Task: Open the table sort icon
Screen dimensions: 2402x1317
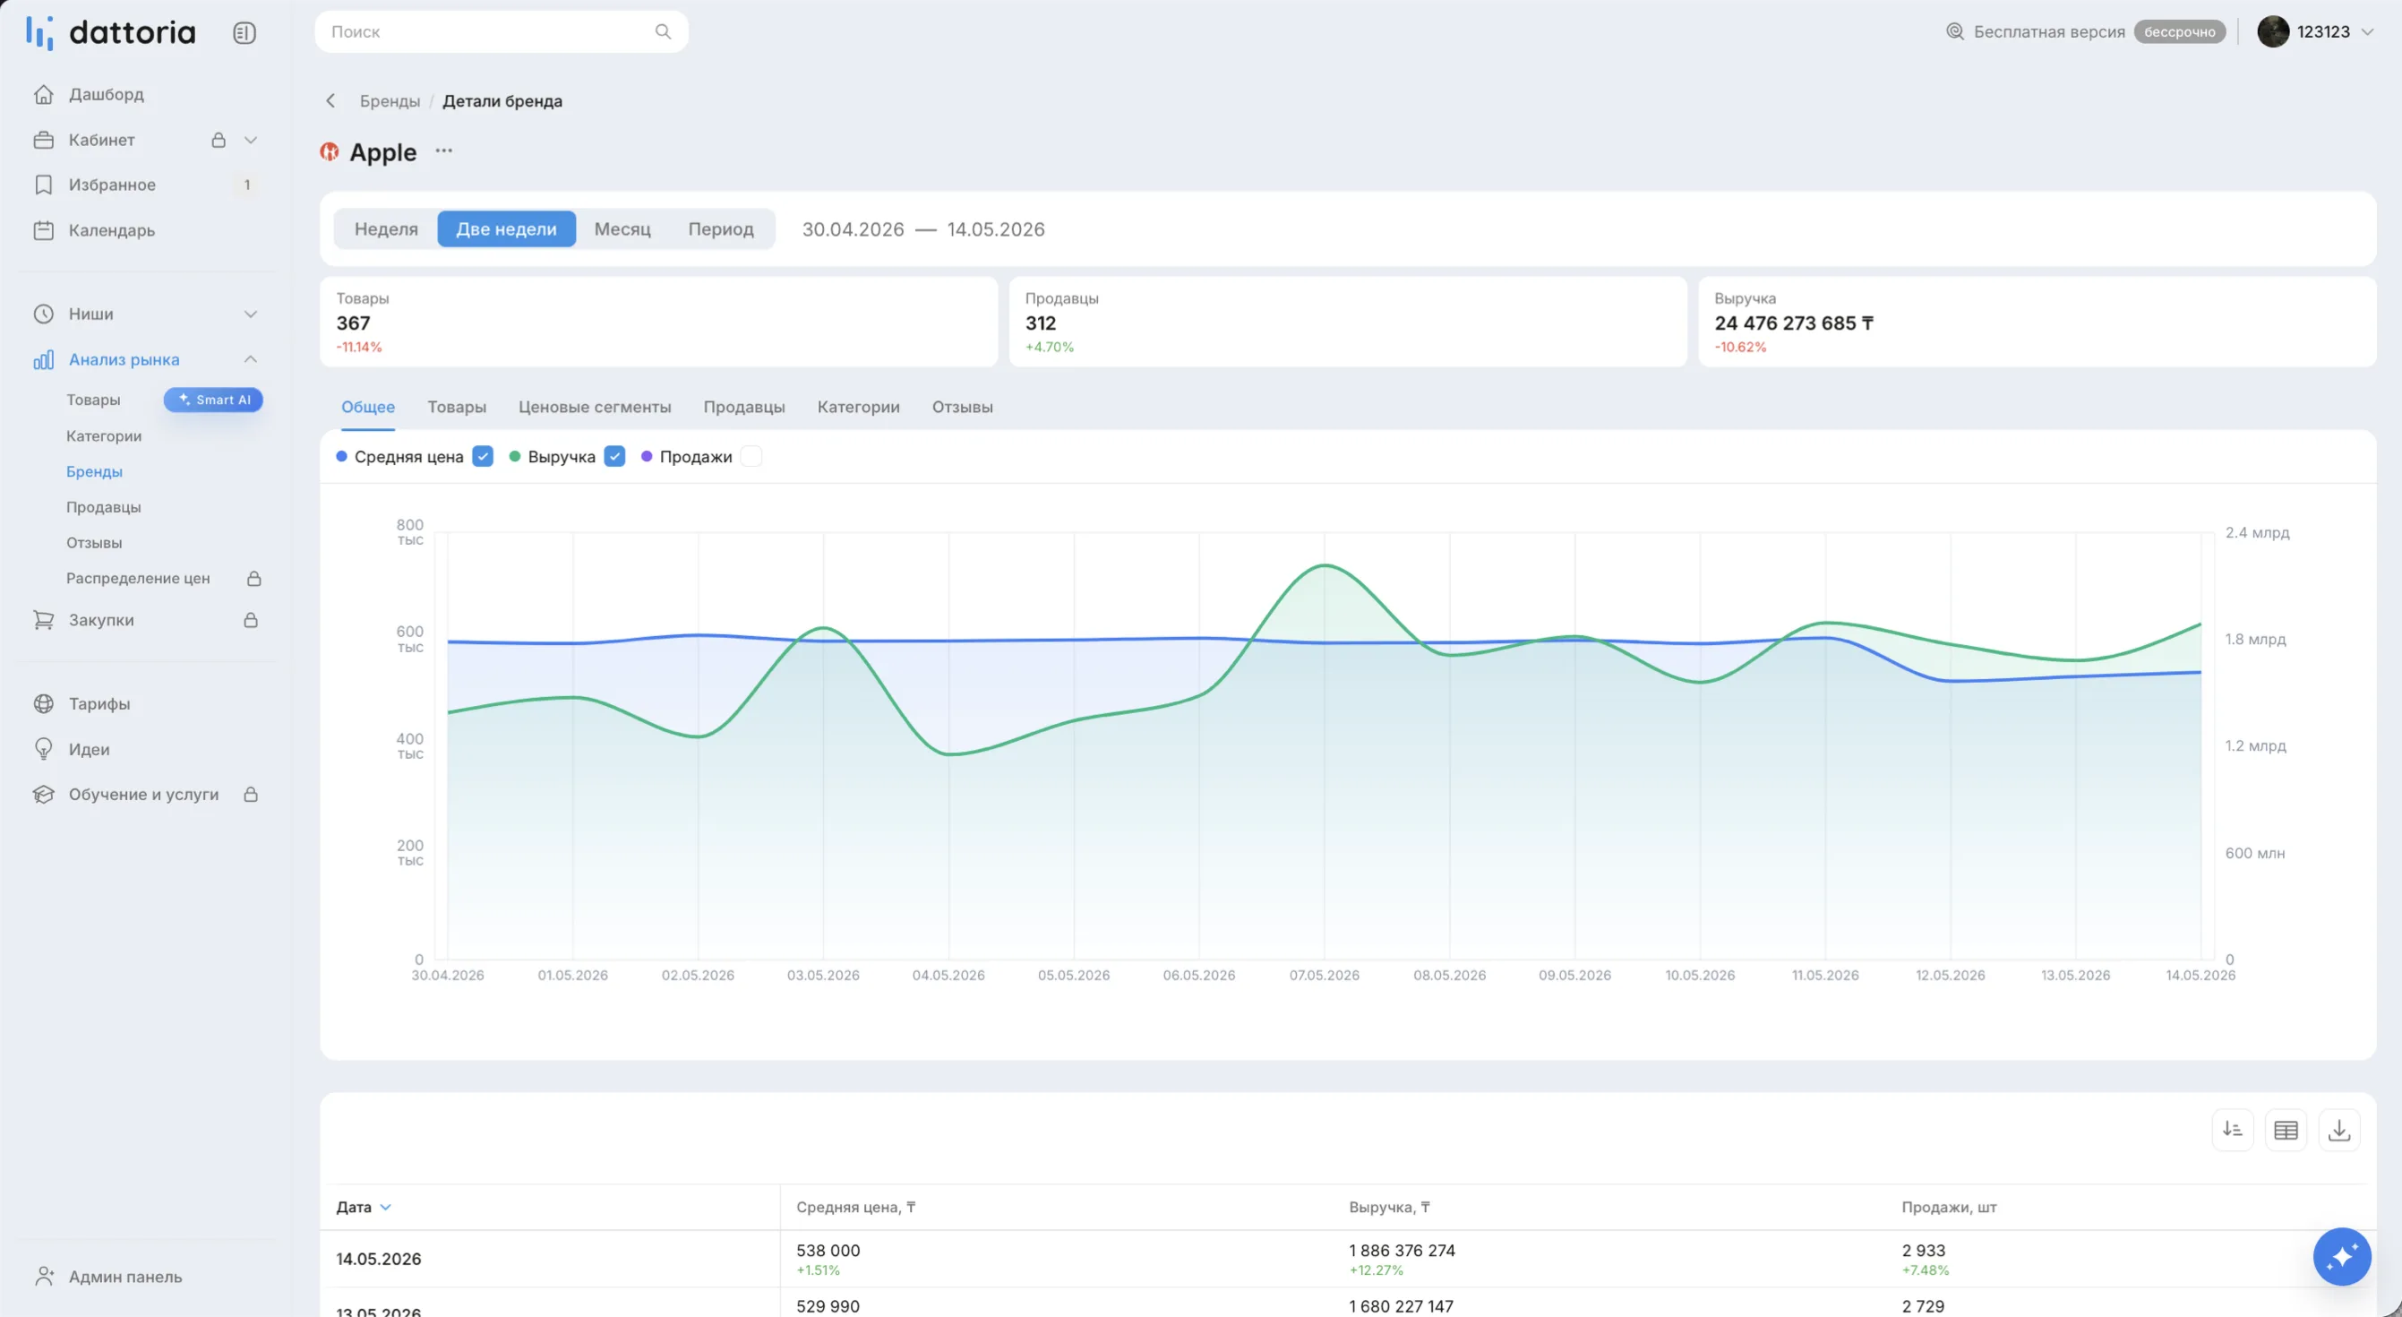Action: click(2233, 1130)
